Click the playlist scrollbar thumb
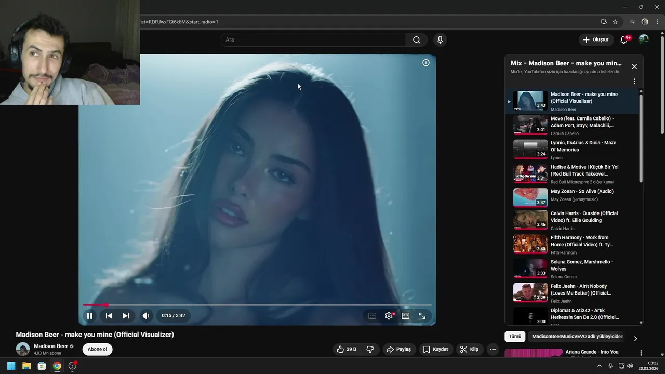This screenshot has height=374, width=665. tap(641, 138)
